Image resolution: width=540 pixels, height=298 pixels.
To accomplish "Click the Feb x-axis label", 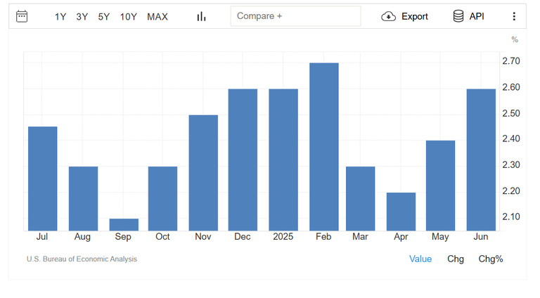I will [323, 237].
